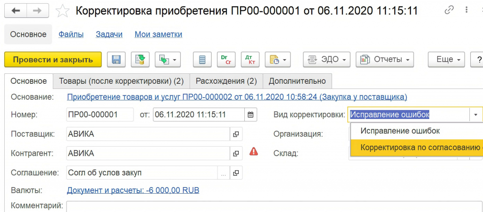This screenshot has height=212, width=483.
Task: Click the Номер input field
Action: (100, 115)
